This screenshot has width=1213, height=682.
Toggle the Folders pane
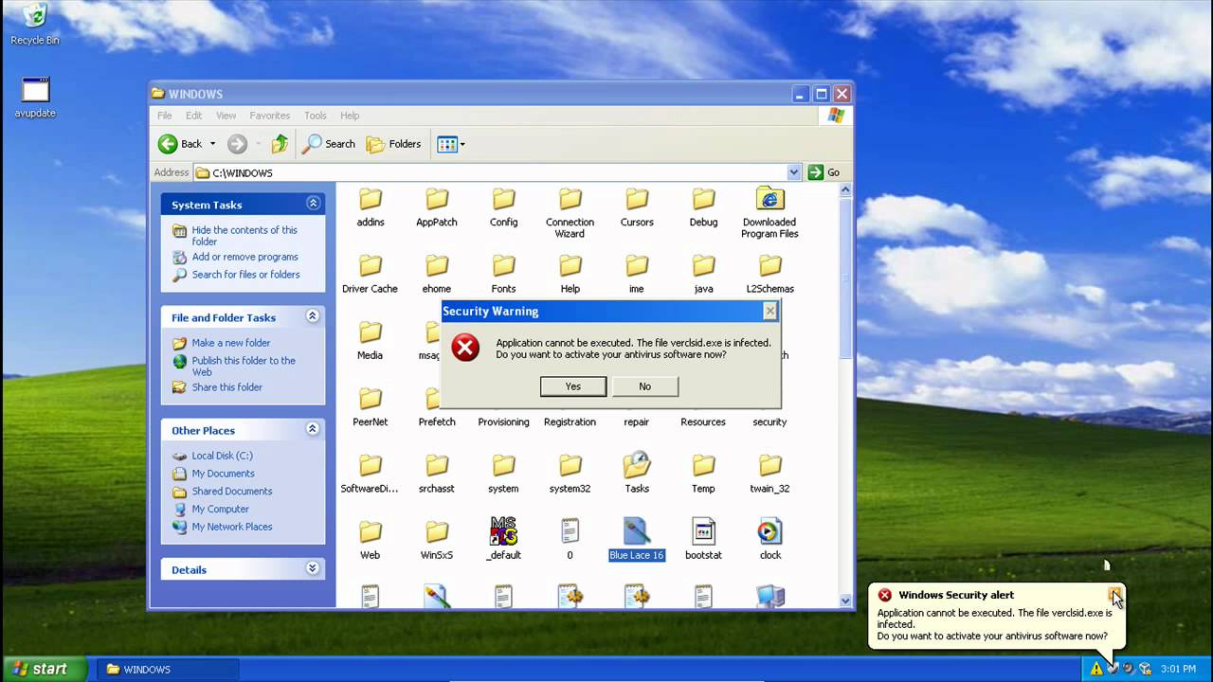[394, 144]
